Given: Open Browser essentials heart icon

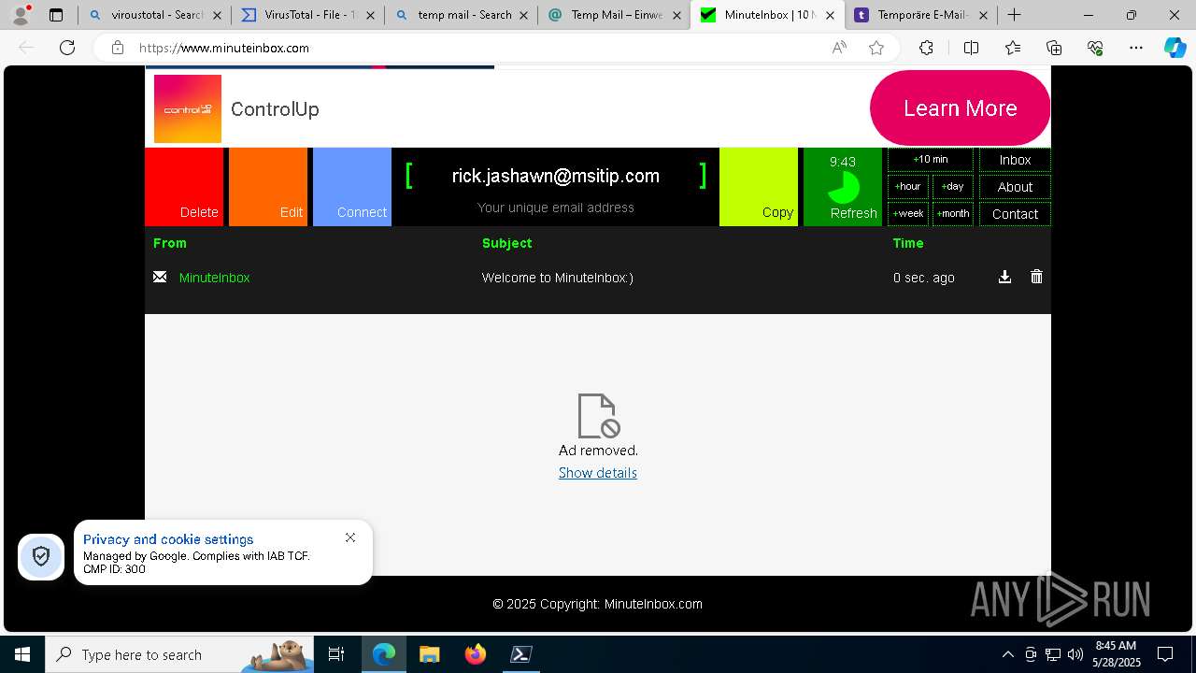Looking at the screenshot, I should click(x=1095, y=48).
